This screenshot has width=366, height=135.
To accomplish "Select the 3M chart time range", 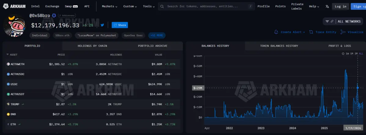I will point(356,54).
